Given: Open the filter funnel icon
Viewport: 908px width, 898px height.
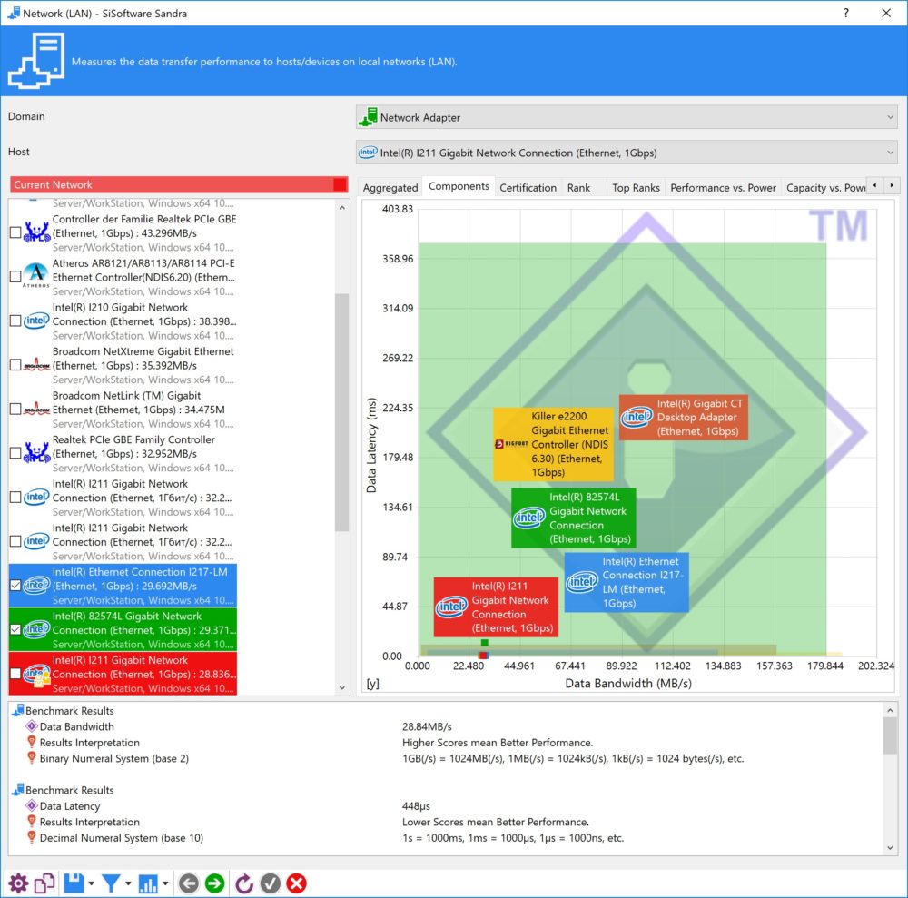Looking at the screenshot, I should (x=111, y=883).
